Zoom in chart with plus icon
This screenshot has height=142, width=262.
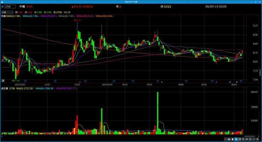pos(257,139)
